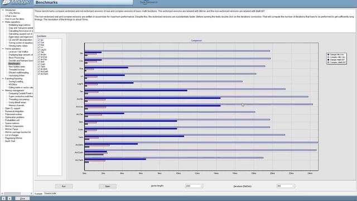Screen dimensions: 357x201
Task: Click the Open button
Action: point(108,186)
